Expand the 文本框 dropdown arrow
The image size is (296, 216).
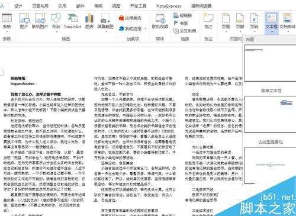[272, 31]
